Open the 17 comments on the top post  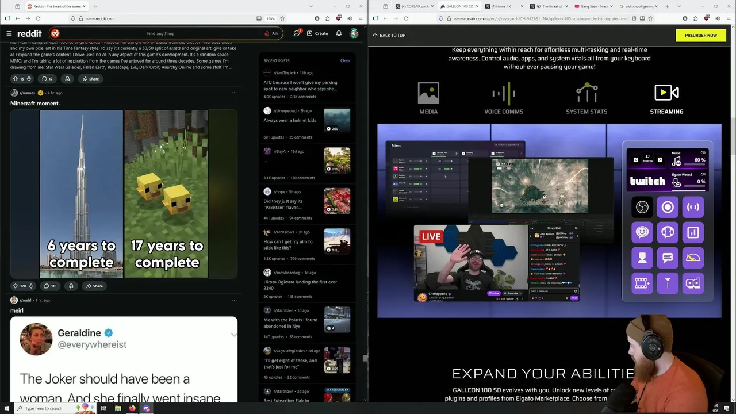[47, 79]
